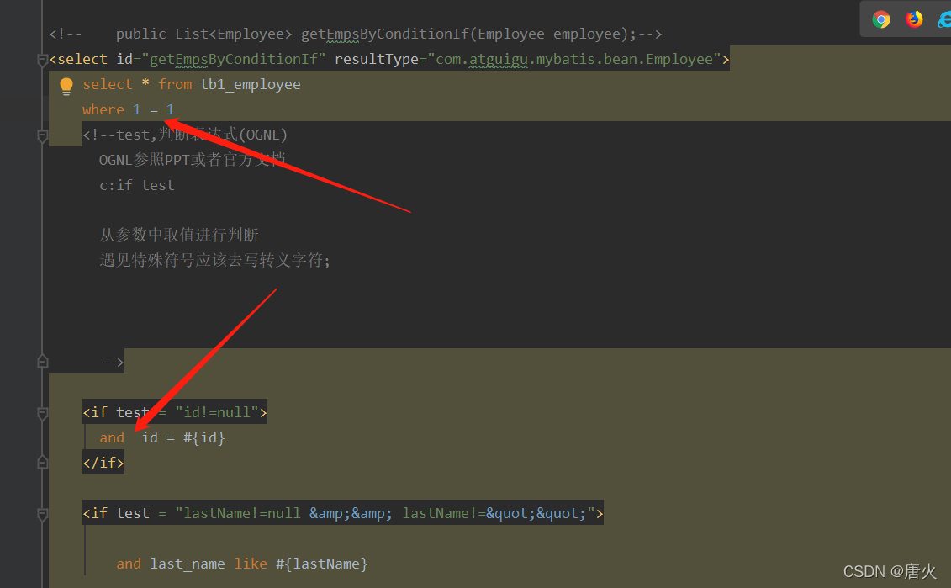The height and width of the screenshot is (588, 951).
Task: Click the 'and id = #{id}' line
Action: pos(162,437)
